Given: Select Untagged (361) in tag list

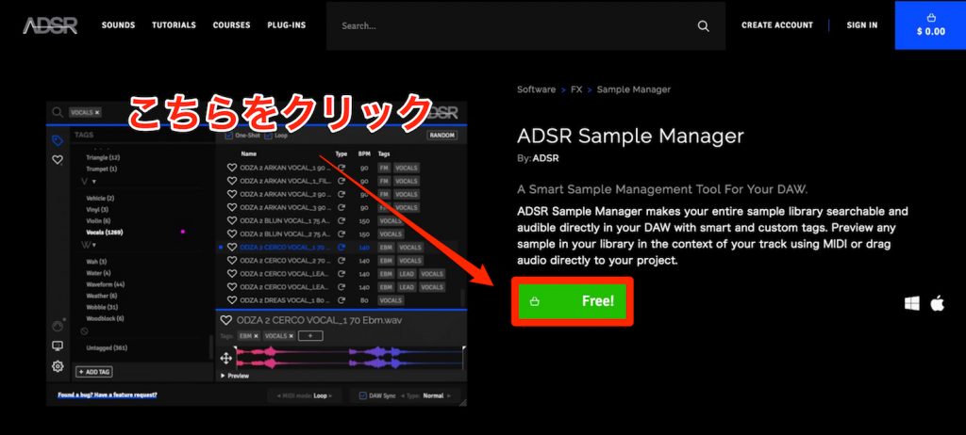Looking at the screenshot, I should pyautogui.click(x=107, y=347).
